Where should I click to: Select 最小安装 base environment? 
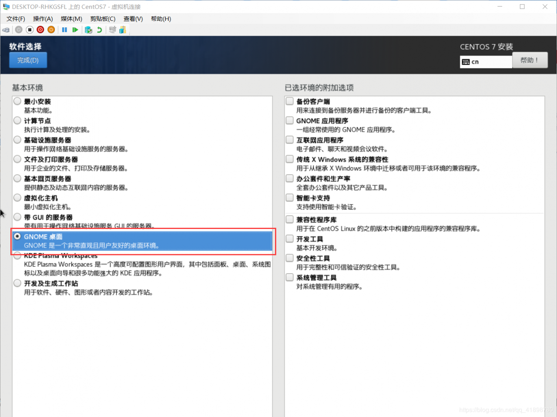(x=17, y=101)
